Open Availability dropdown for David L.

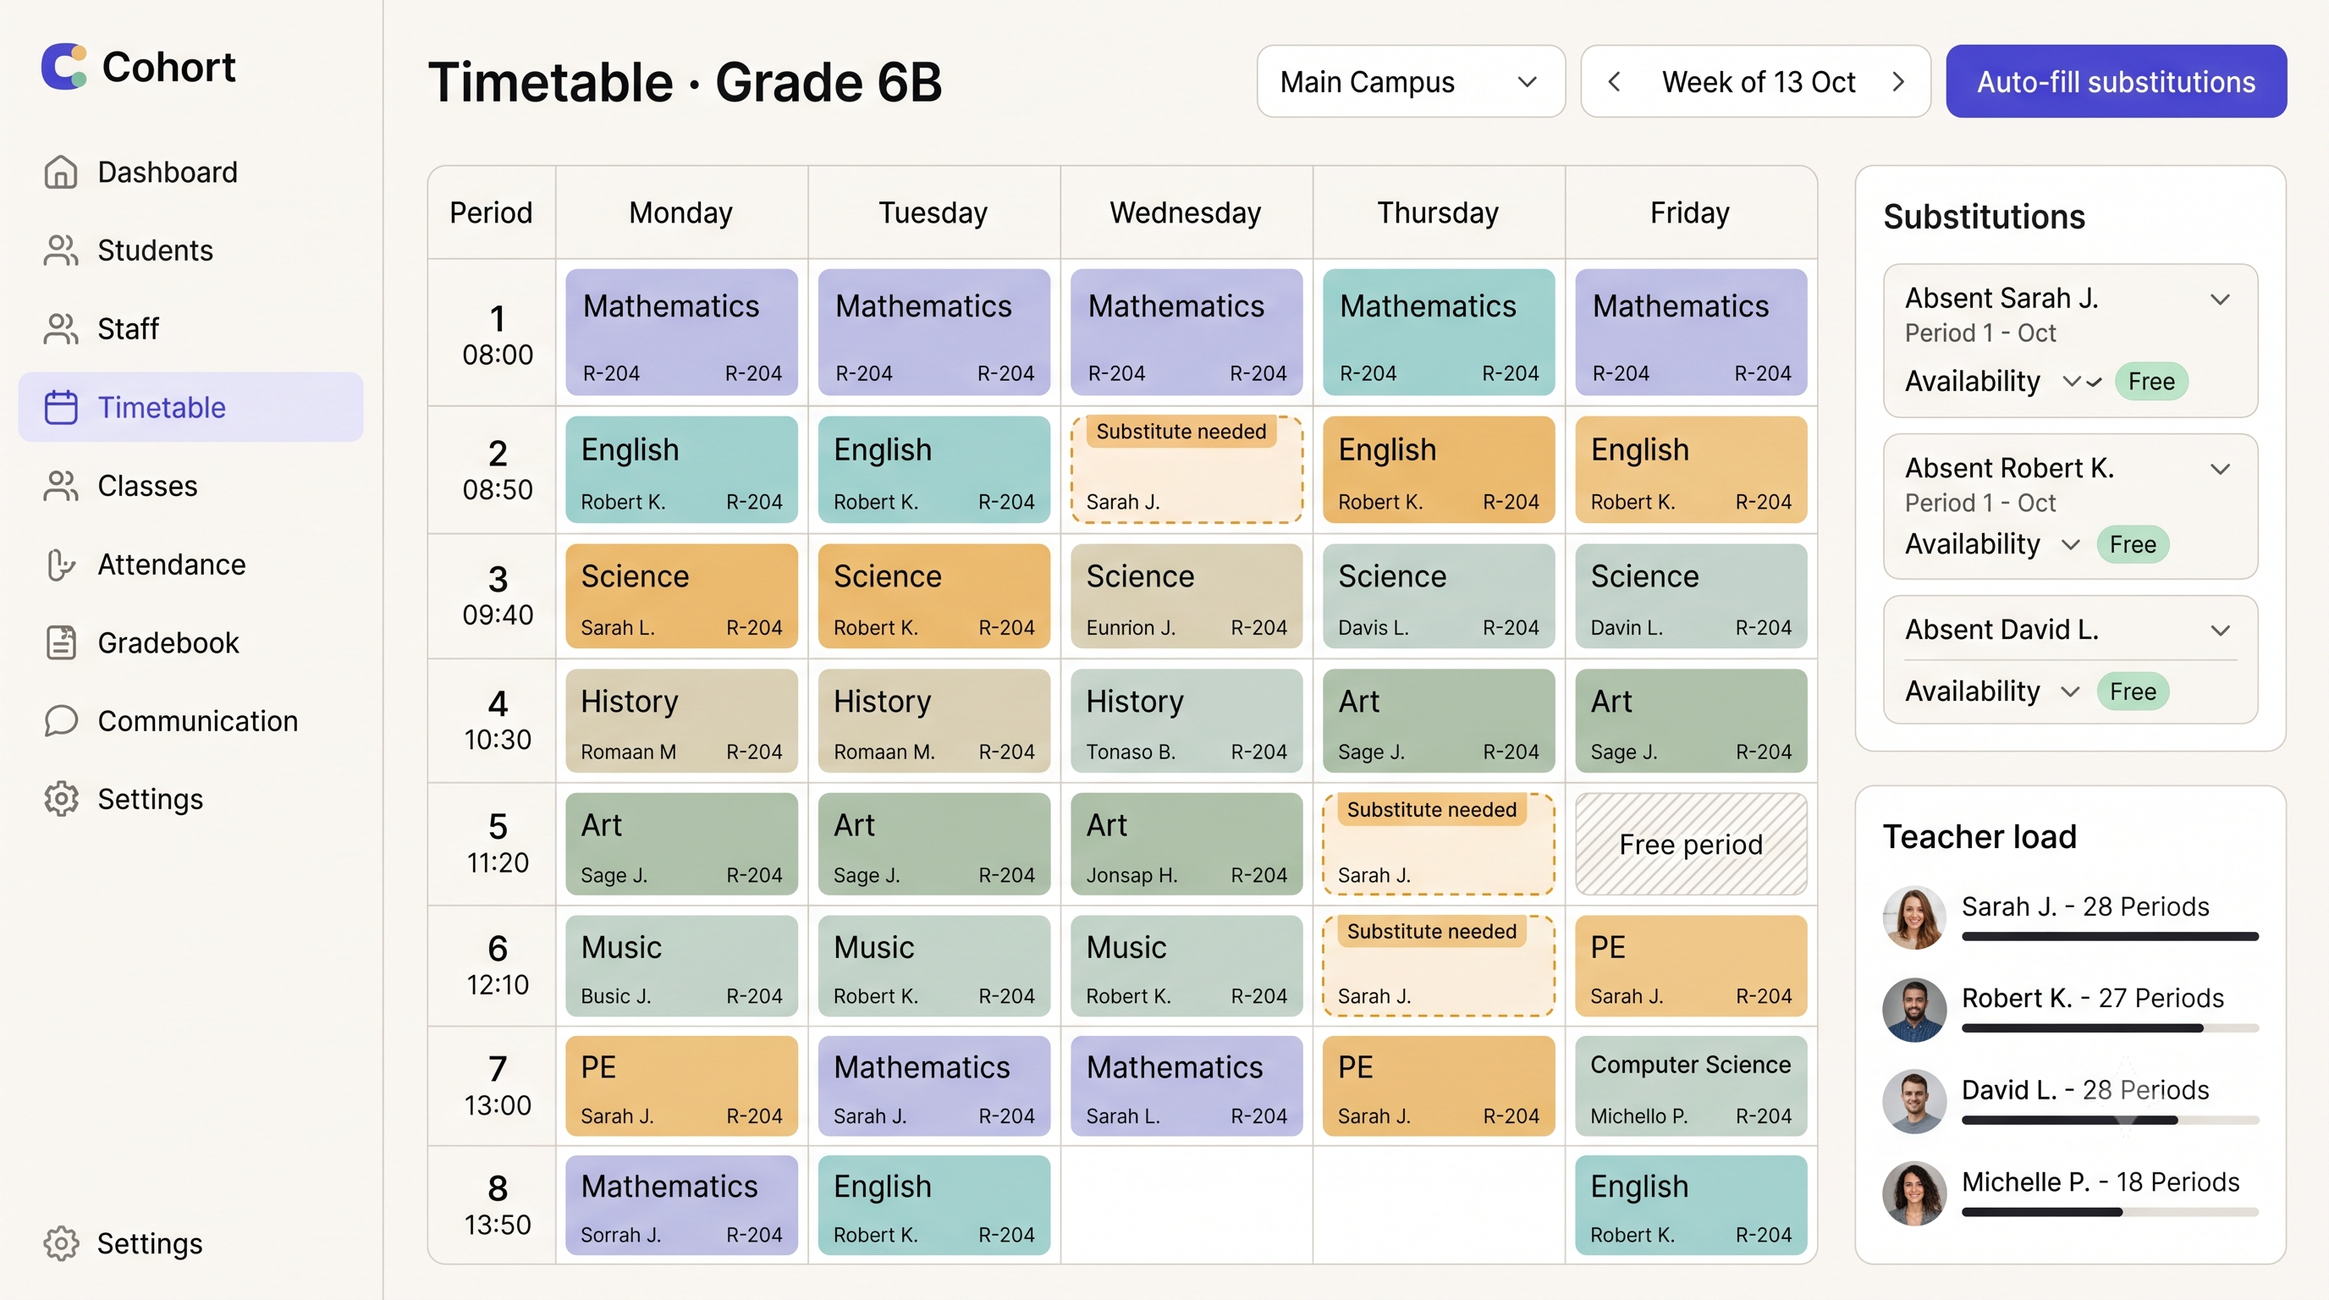click(2070, 691)
